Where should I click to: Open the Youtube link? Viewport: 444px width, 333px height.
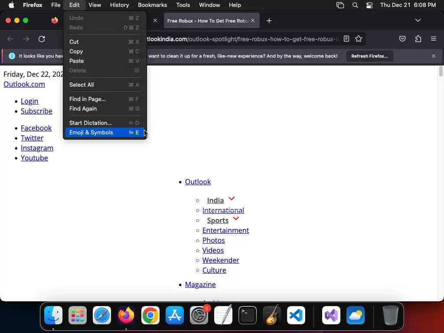click(x=34, y=158)
